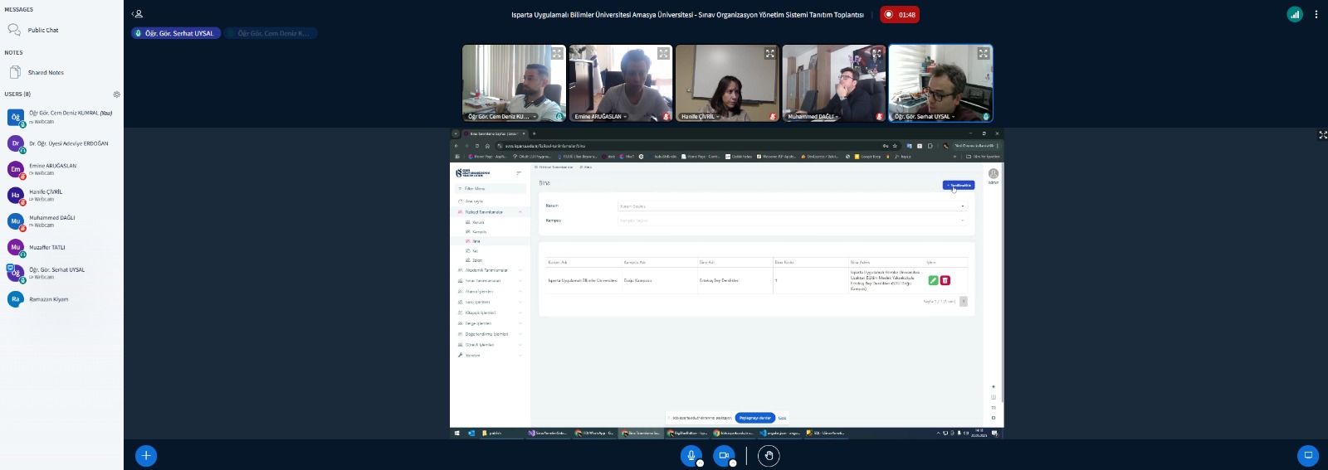This screenshot has height=470, width=1328.
Task: Open Kampüs dropdown in shared screen
Action: pyautogui.click(x=792, y=220)
